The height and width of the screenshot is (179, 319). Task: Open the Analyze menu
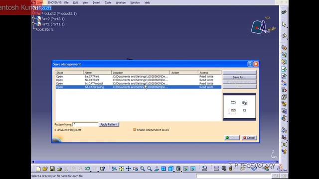(121, 2)
